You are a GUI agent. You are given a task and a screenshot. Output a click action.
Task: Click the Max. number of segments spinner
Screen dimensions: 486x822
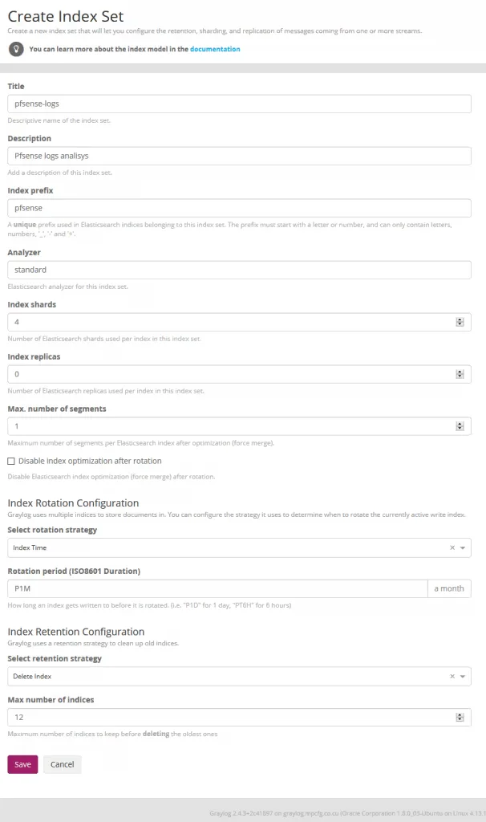pyautogui.click(x=460, y=426)
